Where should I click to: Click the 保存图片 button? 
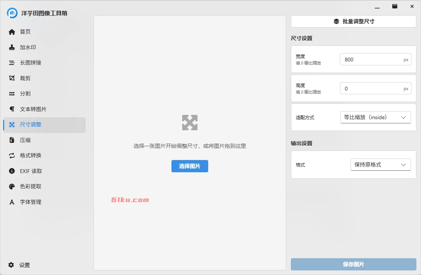[x=354, y=264]
